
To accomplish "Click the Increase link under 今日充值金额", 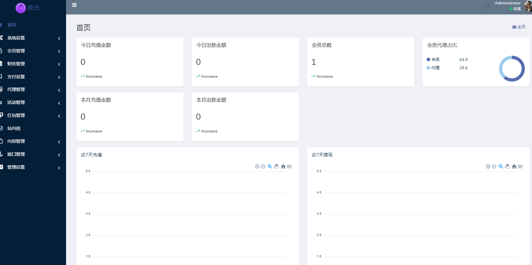I will click(91, 76).
